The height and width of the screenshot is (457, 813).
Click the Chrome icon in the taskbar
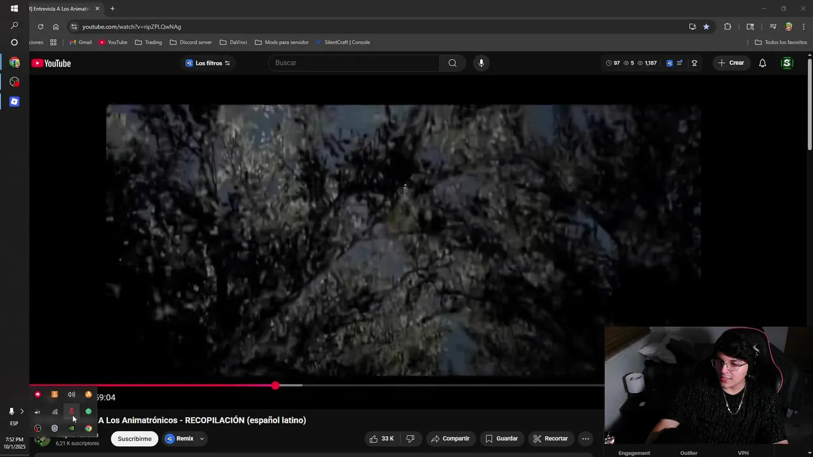14,63
